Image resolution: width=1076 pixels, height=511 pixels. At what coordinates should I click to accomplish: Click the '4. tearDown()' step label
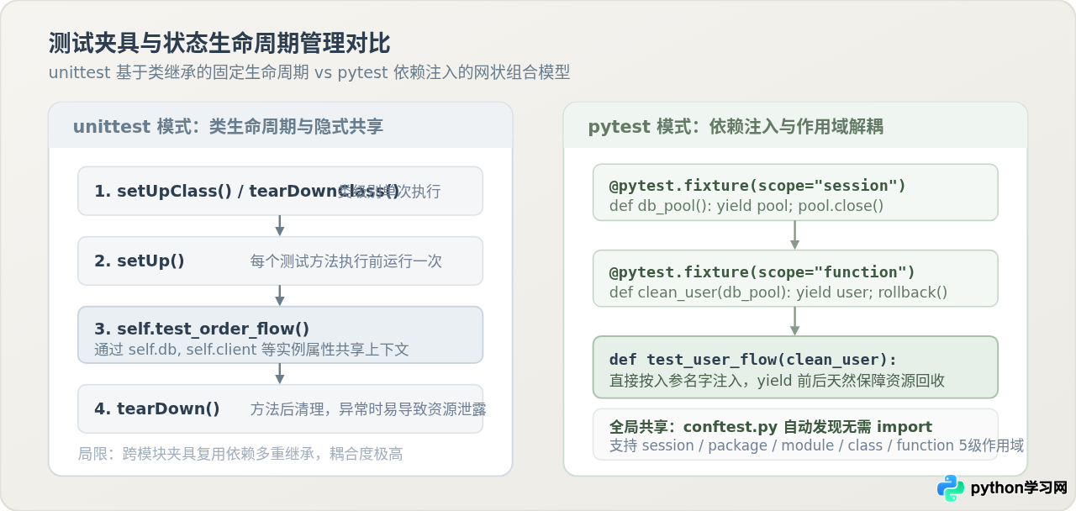(x=157, y=409)
